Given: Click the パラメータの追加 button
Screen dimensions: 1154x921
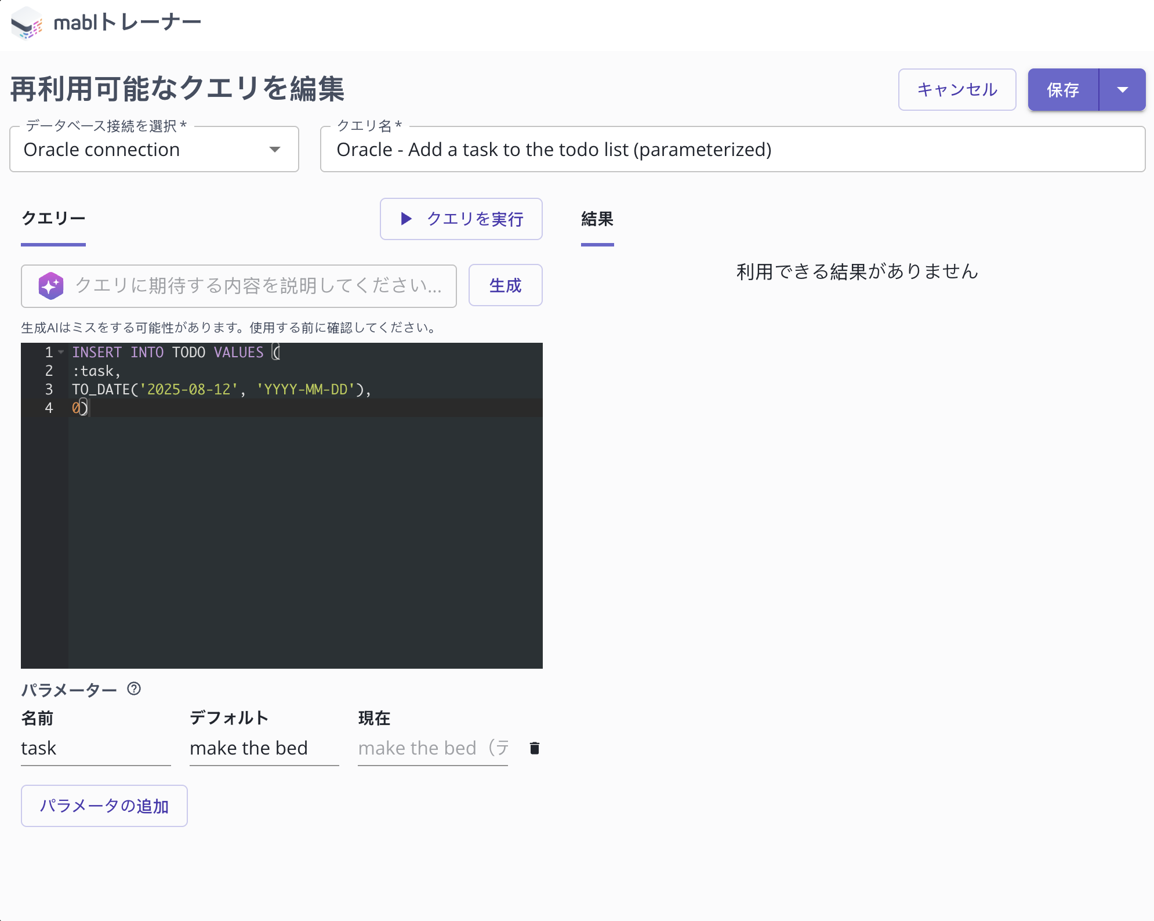Looking at the screenshot, I should [104, 806].
